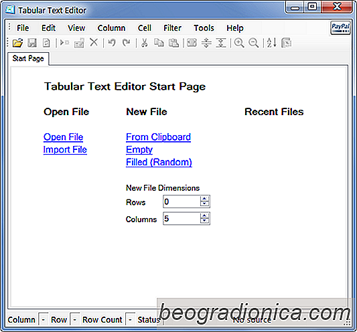Click the Column status bar label
The height and width of the screenshot is (332, 357).
point(21,320)
